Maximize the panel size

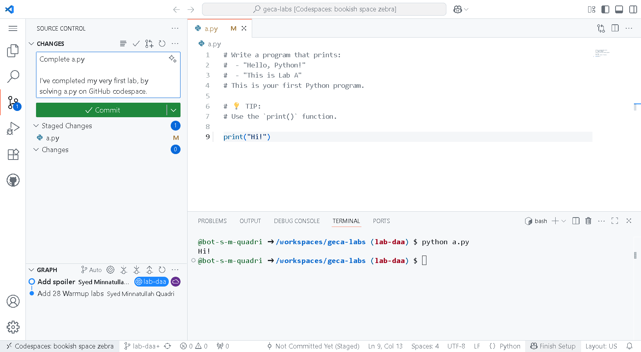click(x=615, y=221)
